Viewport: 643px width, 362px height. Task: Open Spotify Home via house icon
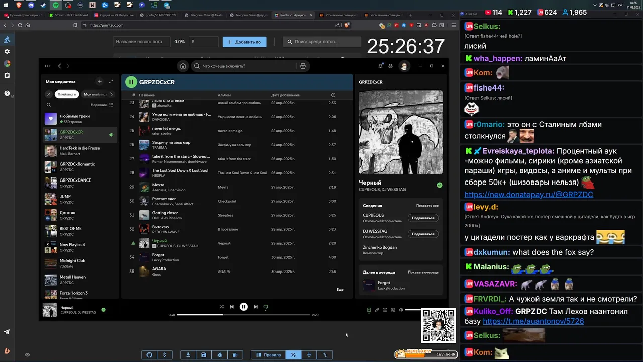[x=183, y=66]
